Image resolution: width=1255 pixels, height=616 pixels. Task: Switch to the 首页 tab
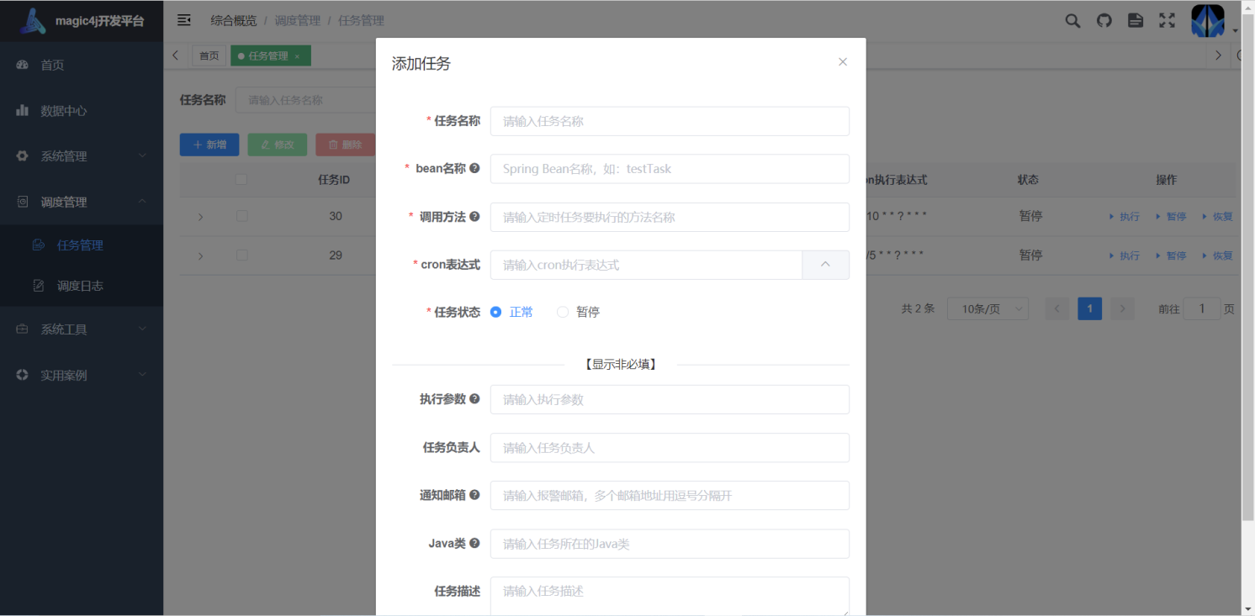pyautogui.click(x=209, y=55)
